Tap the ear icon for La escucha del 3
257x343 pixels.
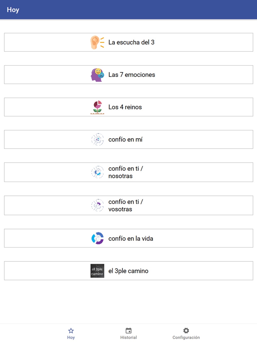point(97,42)
